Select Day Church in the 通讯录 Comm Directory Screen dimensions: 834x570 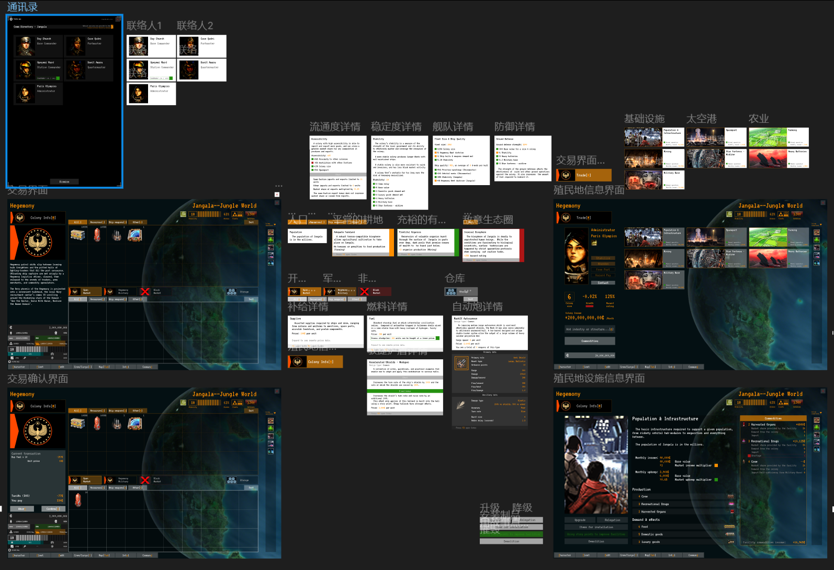(38, 46)
